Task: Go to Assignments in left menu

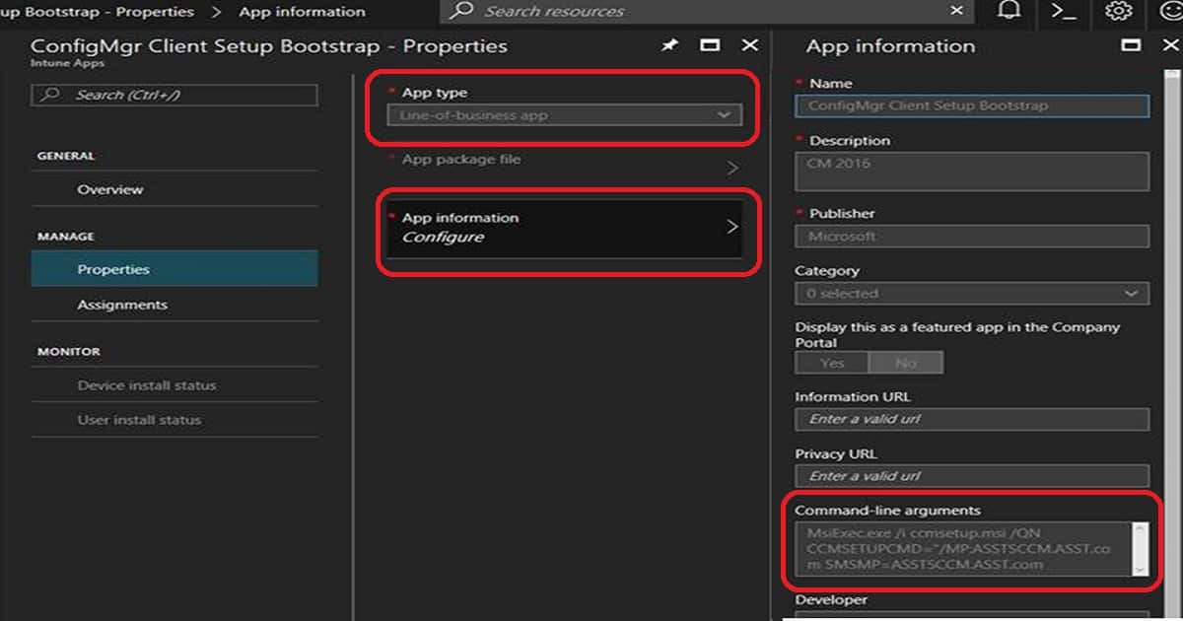Action: point(174,305)
